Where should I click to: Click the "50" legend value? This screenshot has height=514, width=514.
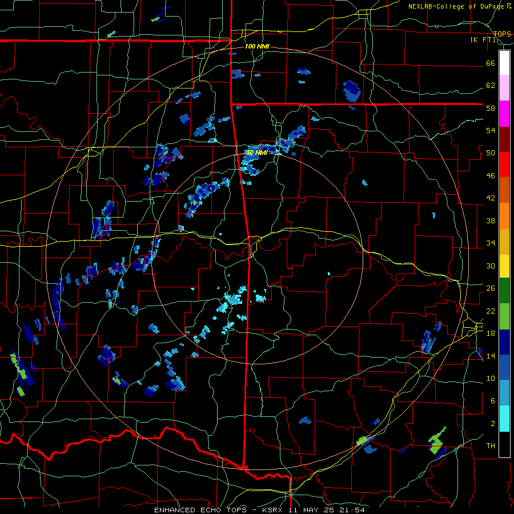(x=491, y=153)
